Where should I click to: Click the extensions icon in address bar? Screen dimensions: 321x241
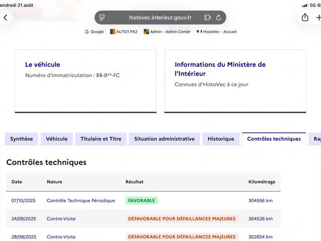[x=207, y=17]
